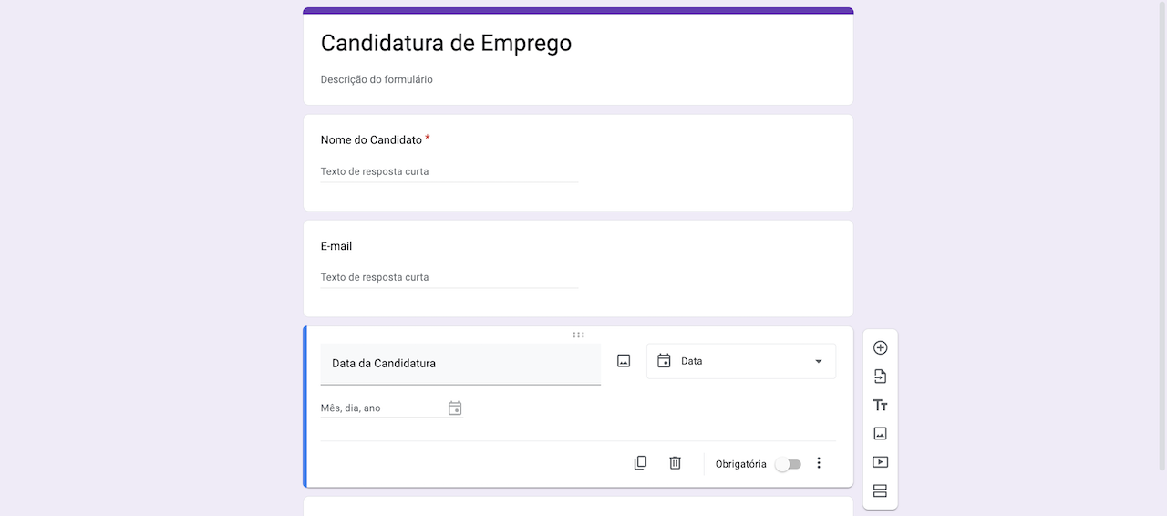Toggle the Obrigatória switch on
This screenshot has width=1167, height=516.
788,464
